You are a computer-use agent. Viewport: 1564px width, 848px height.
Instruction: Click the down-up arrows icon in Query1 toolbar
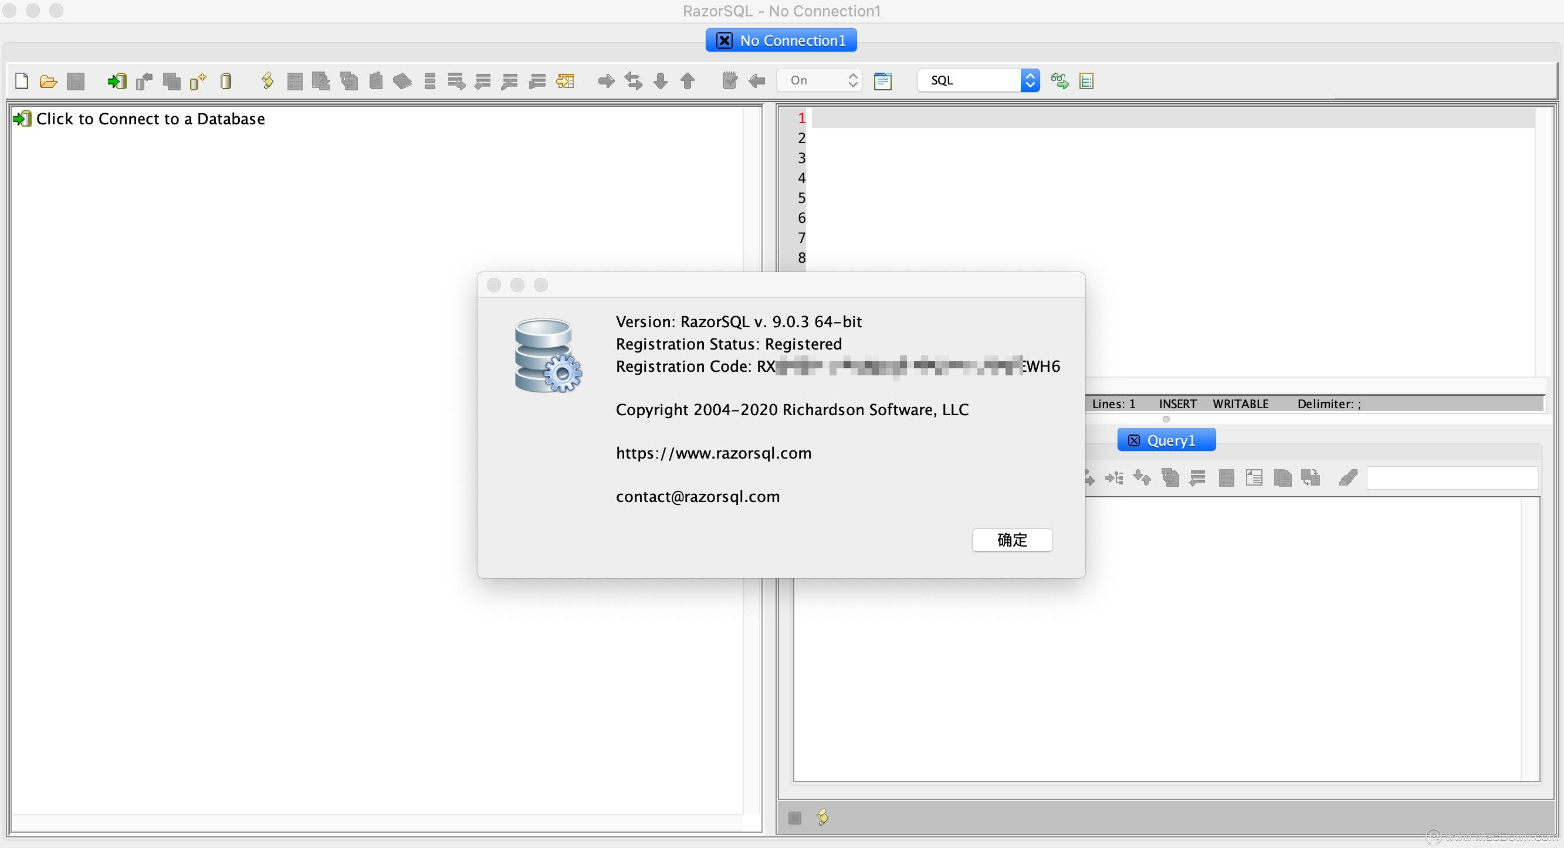(x=1142, y=479)
